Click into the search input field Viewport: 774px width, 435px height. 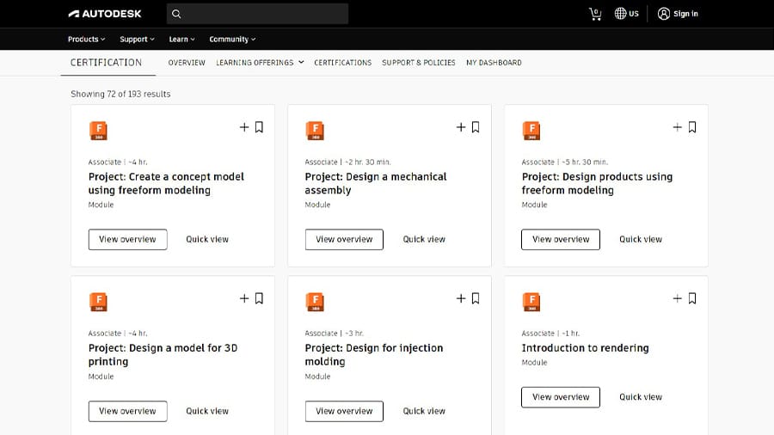[258, 14]
